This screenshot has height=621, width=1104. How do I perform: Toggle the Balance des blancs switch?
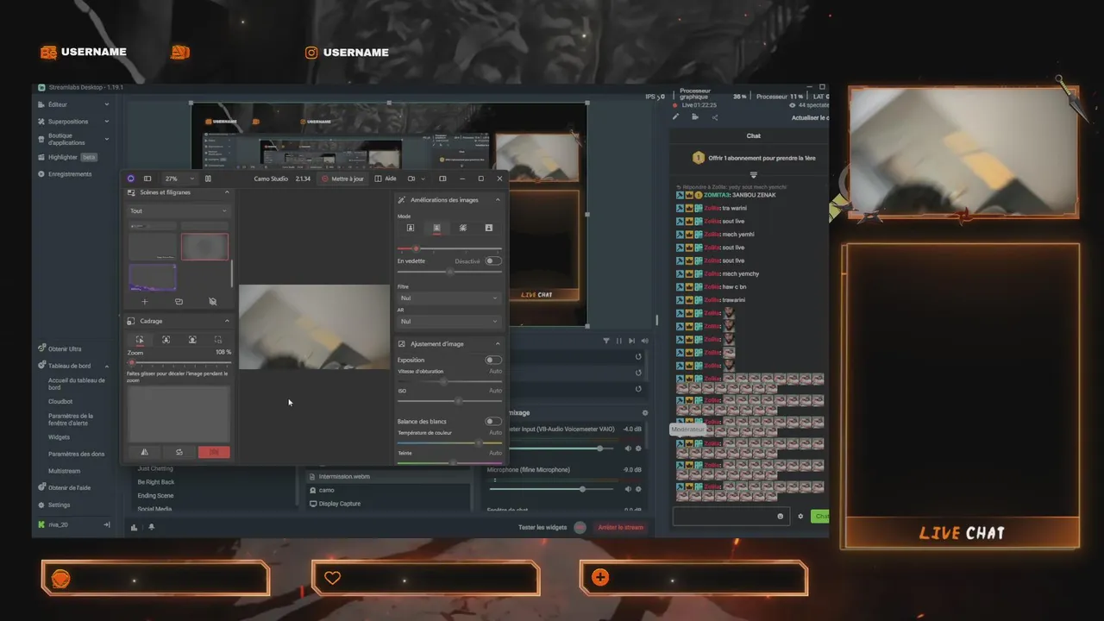point(492,421)
